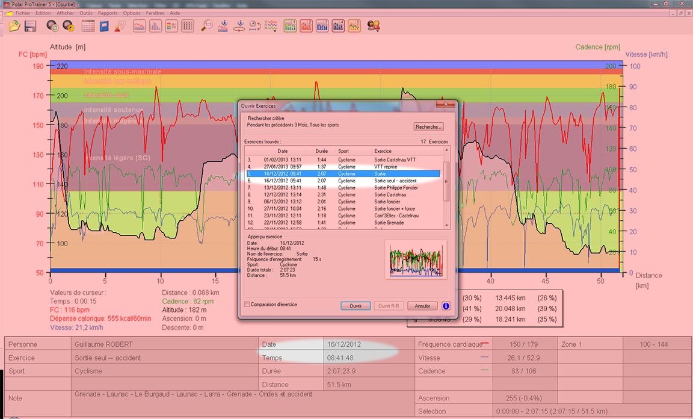
Task: Show the histogram bar chart view
Action: [155, 26]
